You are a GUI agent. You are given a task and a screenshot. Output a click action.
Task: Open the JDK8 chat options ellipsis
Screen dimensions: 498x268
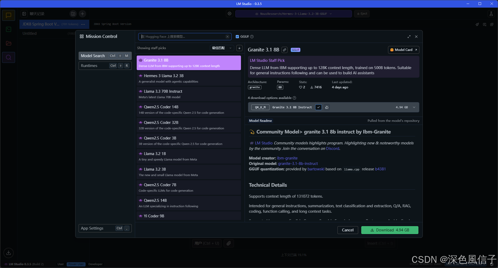[83, 24]
